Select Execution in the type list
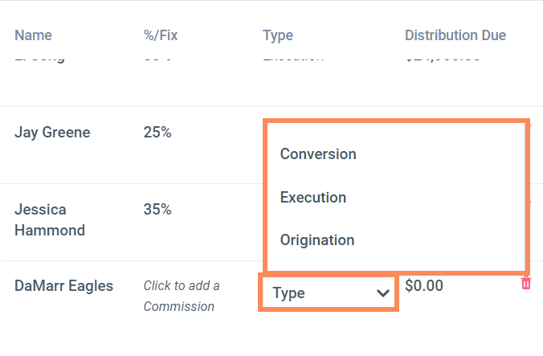Screen dimensions: 543x356 [x=313, y=197]
